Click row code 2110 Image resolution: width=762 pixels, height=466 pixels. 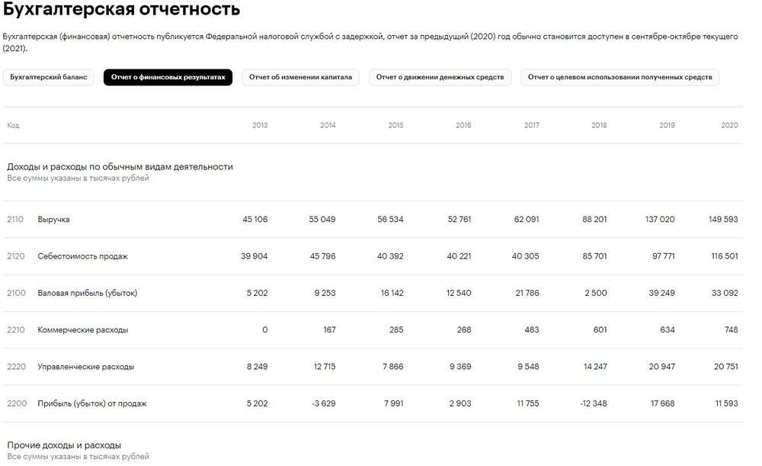coord(15,220)
